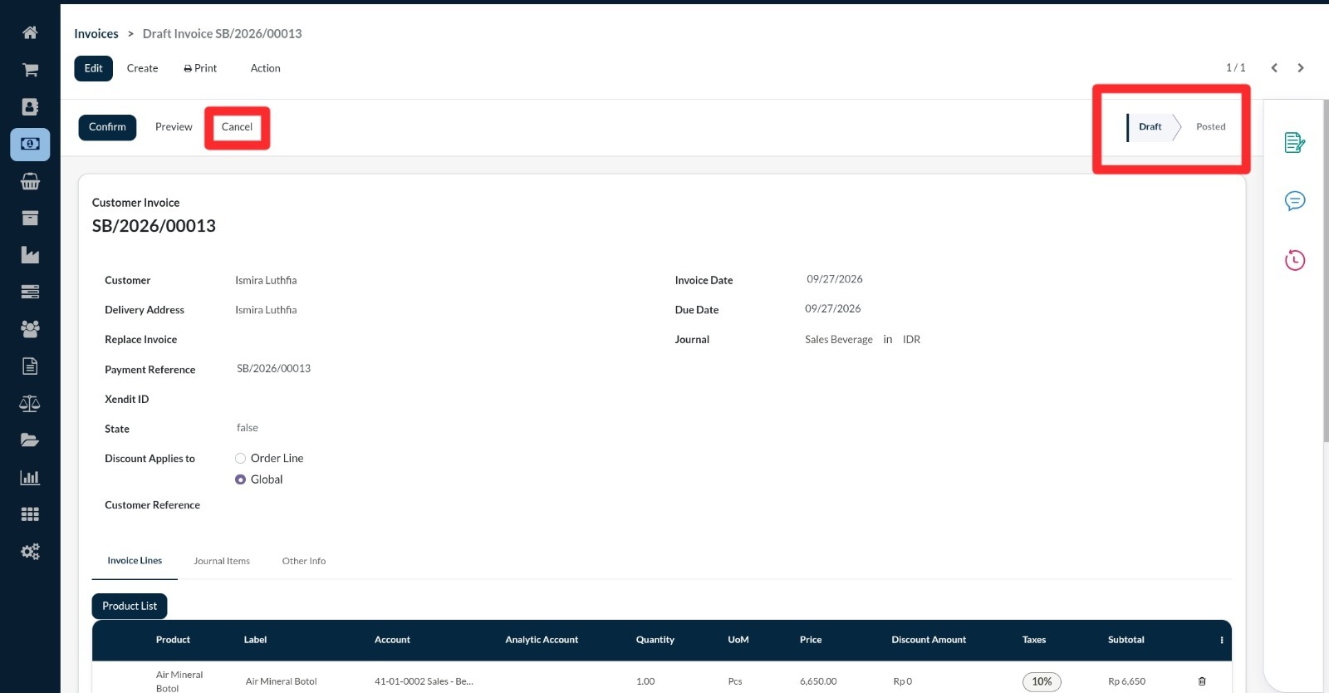Go to the next record arrow

[1301, 68]
